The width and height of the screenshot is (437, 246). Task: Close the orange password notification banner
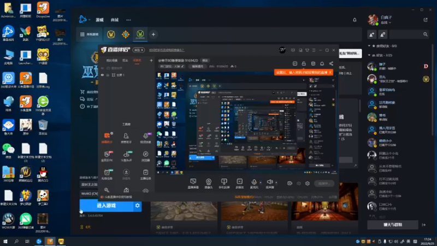tap(330, 73)
